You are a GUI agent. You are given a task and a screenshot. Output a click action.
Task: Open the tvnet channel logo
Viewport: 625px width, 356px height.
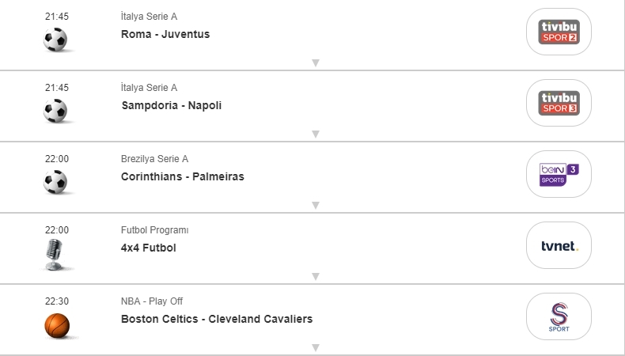[x=559, y=245]
